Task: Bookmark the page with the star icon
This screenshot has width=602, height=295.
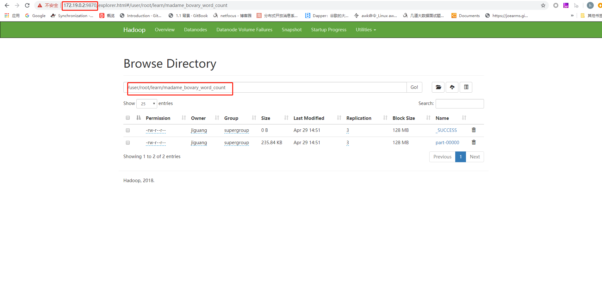Action: [x=543, y=5]
